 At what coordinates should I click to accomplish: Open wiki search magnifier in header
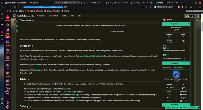pos(186,16)
